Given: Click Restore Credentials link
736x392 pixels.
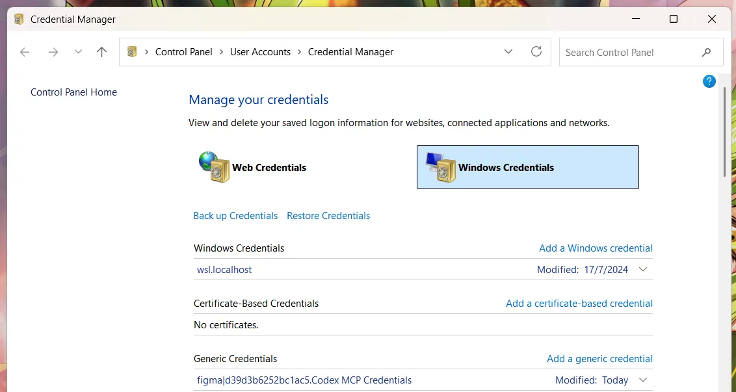Looking at the screenshot, I should [328, 216].
